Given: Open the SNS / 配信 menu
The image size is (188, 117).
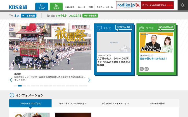Looking at the screenshot, I should [x=70, y=7].
